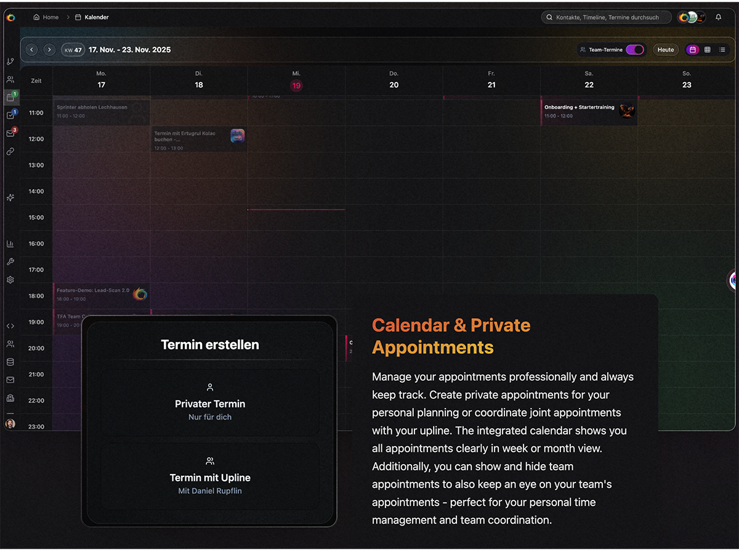
Task: Click the notification bell in the top bar
Action: click(718, 17)
